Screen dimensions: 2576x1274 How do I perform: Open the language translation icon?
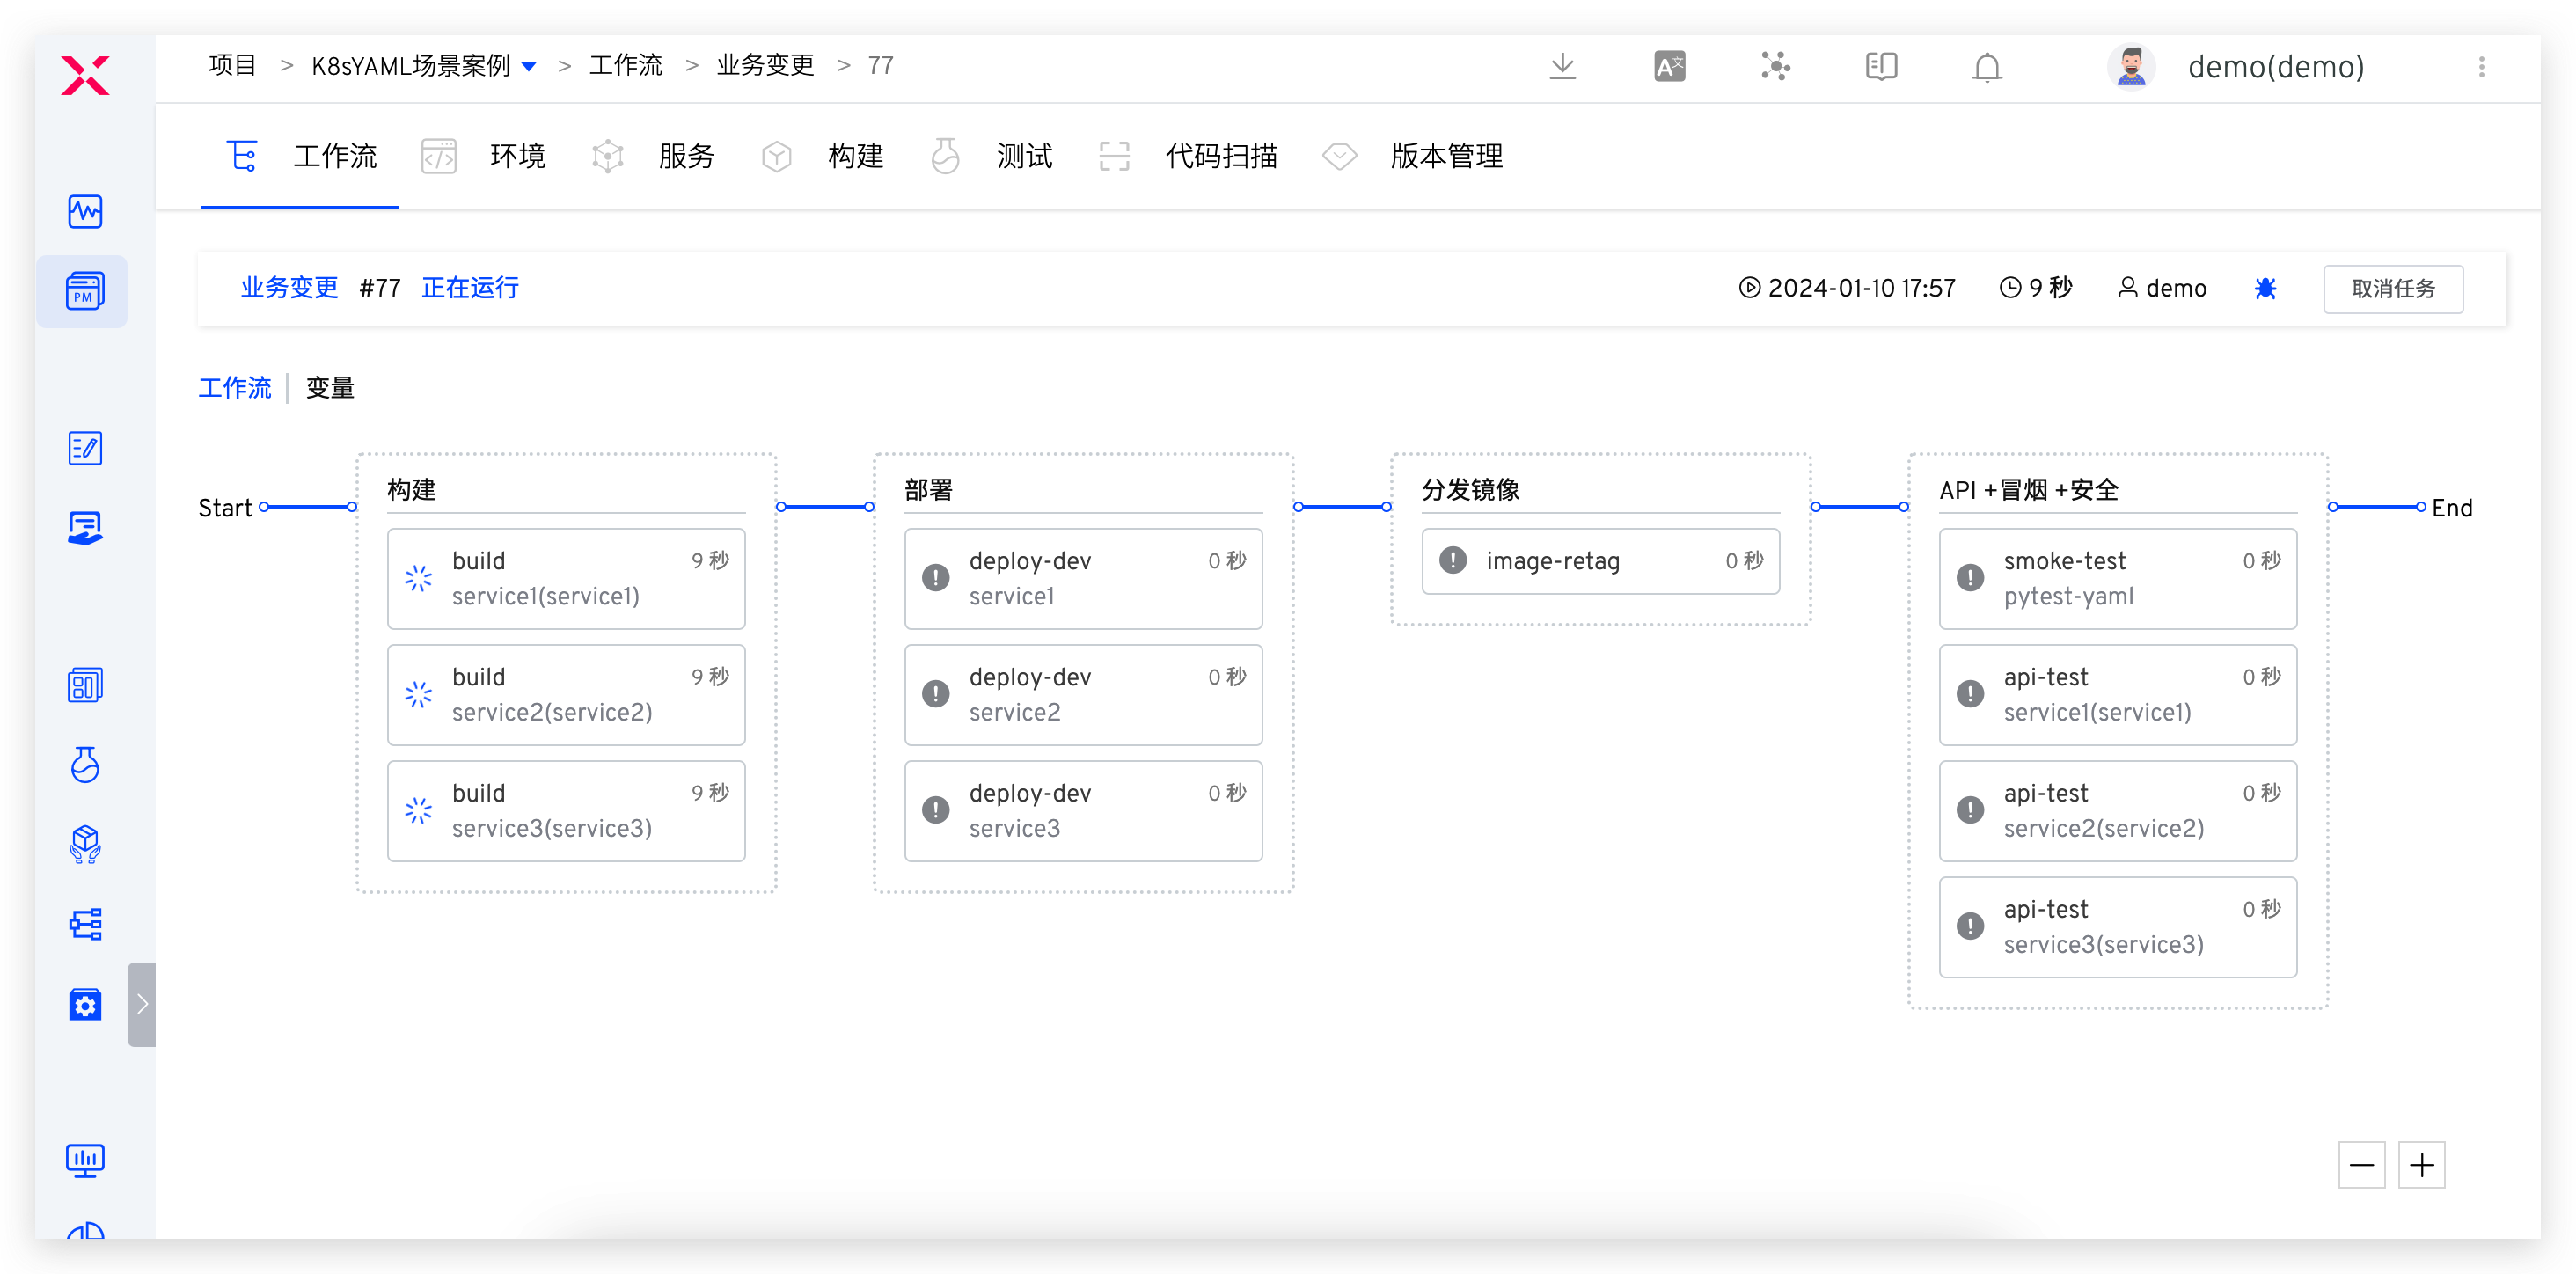1669,67
